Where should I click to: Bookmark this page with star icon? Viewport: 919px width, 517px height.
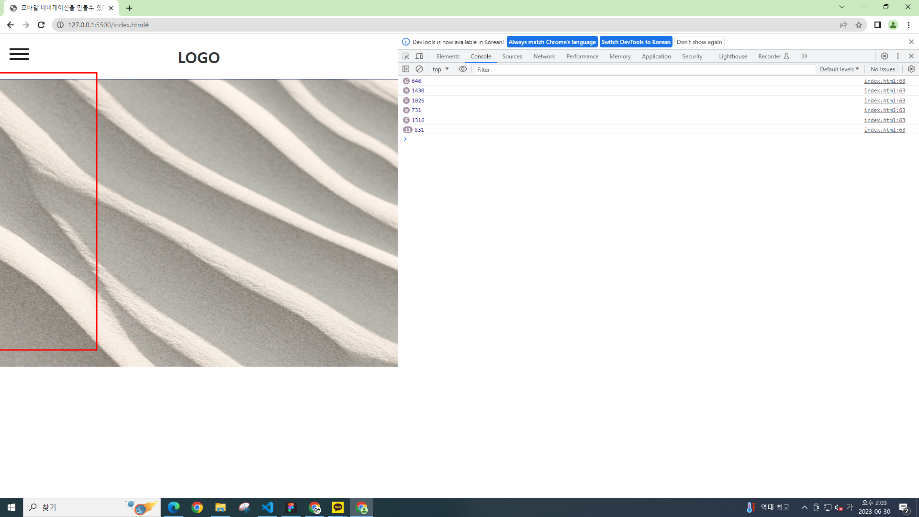[859, 25]
